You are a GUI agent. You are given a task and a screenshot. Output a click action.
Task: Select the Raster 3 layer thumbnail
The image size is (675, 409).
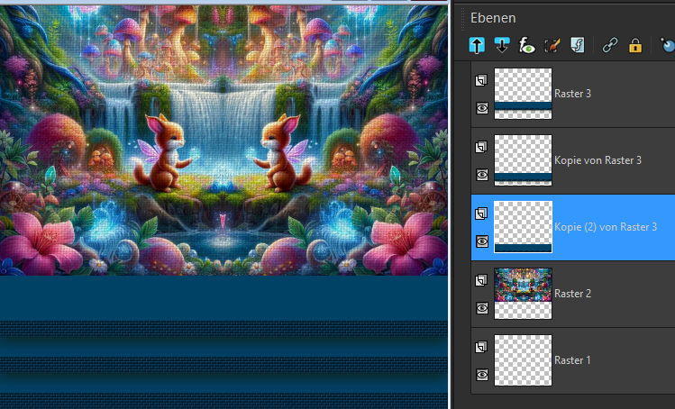click(x=523, y=94)
